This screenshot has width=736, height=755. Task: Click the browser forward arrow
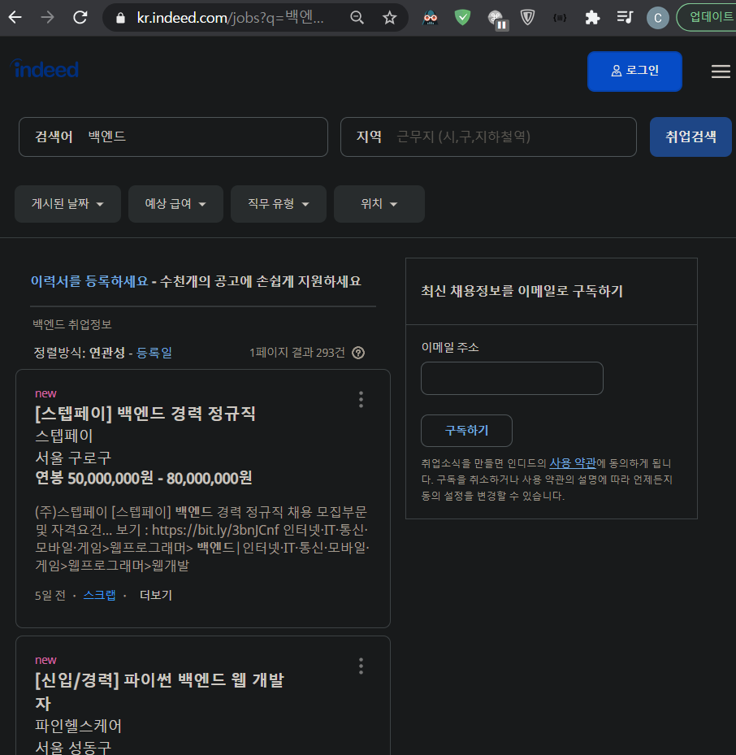[x=47, y=18]
